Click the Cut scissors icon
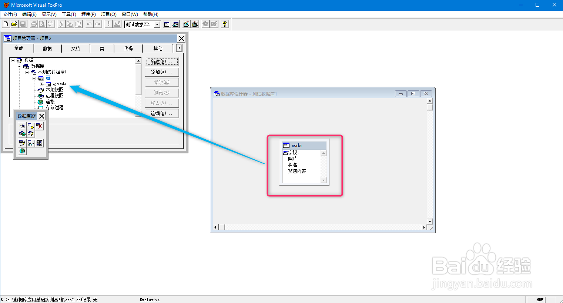 pos(61,24)
